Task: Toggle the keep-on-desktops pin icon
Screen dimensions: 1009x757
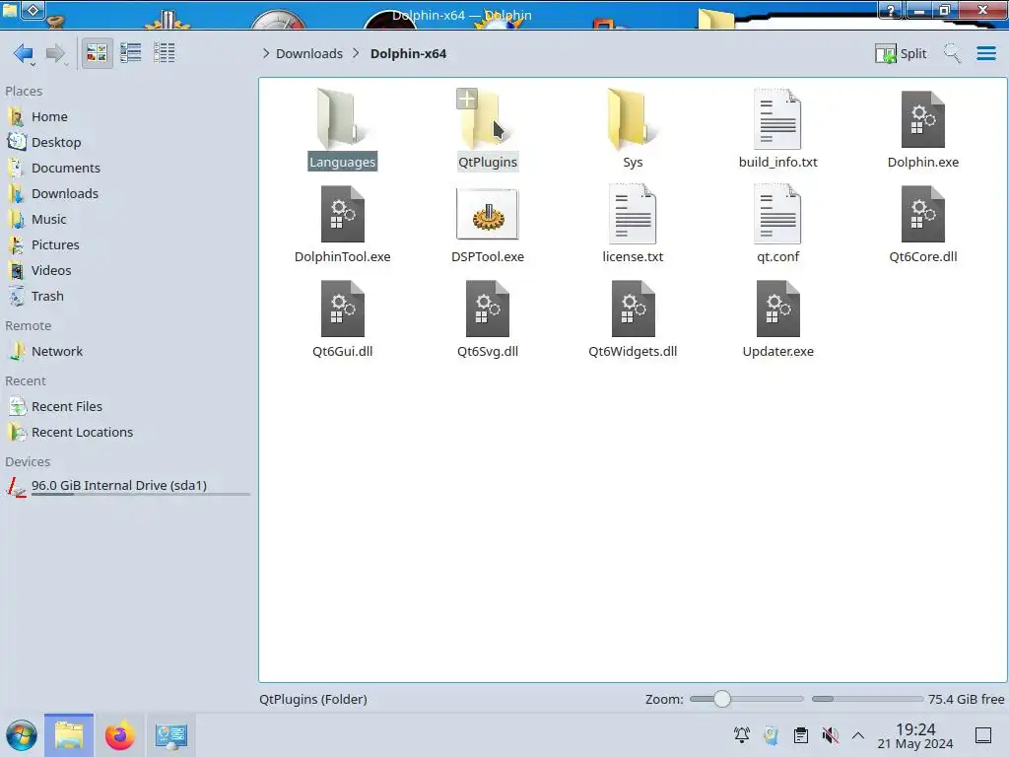Action: [34, 10]
